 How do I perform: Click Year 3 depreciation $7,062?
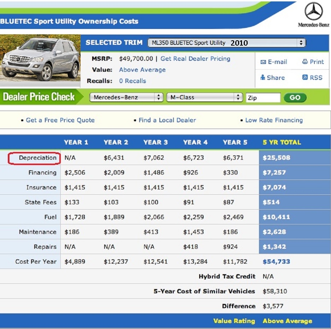(154, 158)
